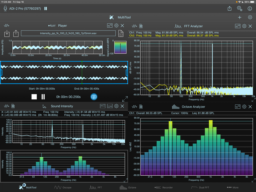Screen dimensions: 256x192
Task: Switch to the Oscope tab
Action: [63, 187]
